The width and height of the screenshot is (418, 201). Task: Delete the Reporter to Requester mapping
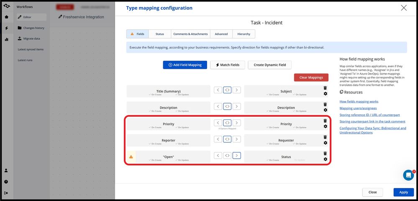click(x=325, y=137)
